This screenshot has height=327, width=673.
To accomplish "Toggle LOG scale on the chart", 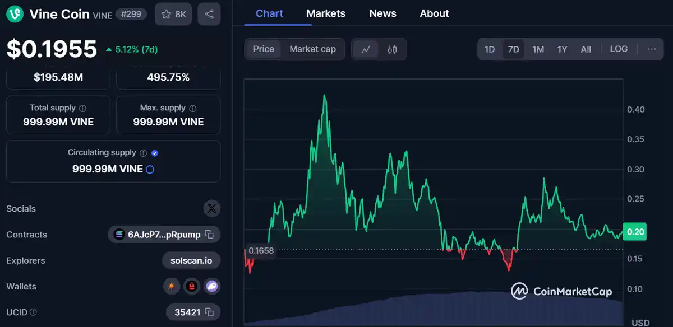I will coord(619,49).
